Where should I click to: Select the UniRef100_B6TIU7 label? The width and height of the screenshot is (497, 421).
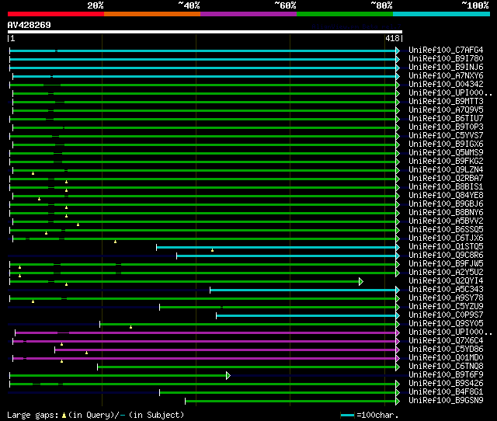tap(446, 119)
